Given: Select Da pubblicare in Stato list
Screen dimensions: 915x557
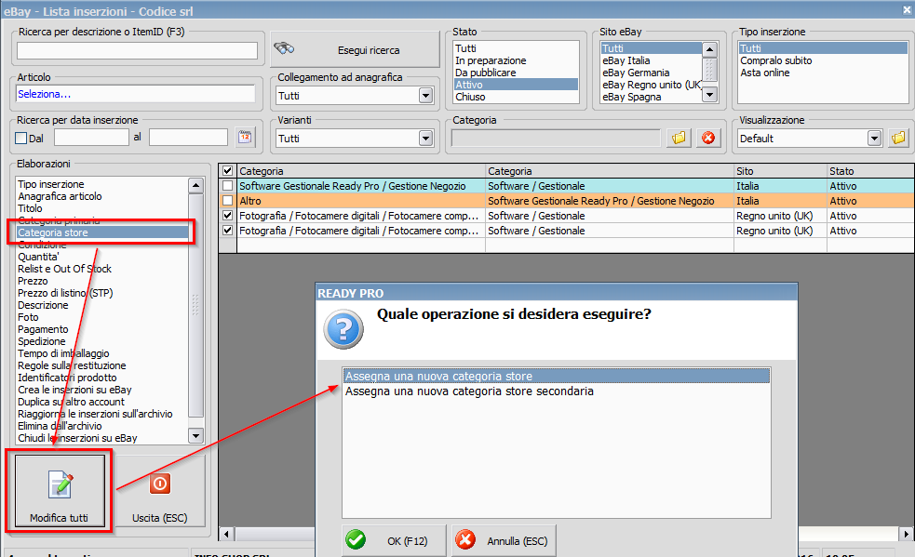Looking at the screenshot, I should coord(516,73).
